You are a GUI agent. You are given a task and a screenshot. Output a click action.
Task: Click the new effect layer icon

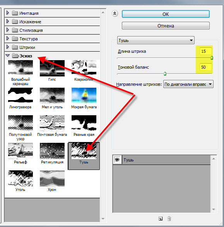tap(161, 218)
